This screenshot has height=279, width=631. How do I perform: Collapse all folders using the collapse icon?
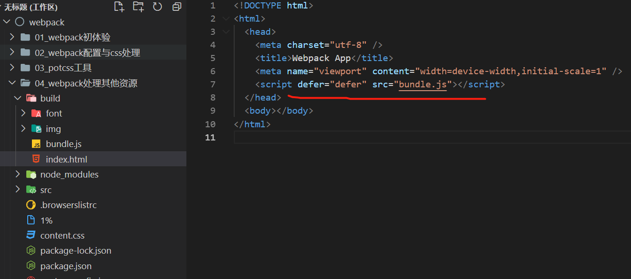coord(177,7)
